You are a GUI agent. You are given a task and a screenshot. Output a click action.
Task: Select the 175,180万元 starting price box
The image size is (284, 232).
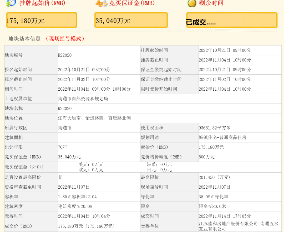pyautogui.click(x=42, y=20)
